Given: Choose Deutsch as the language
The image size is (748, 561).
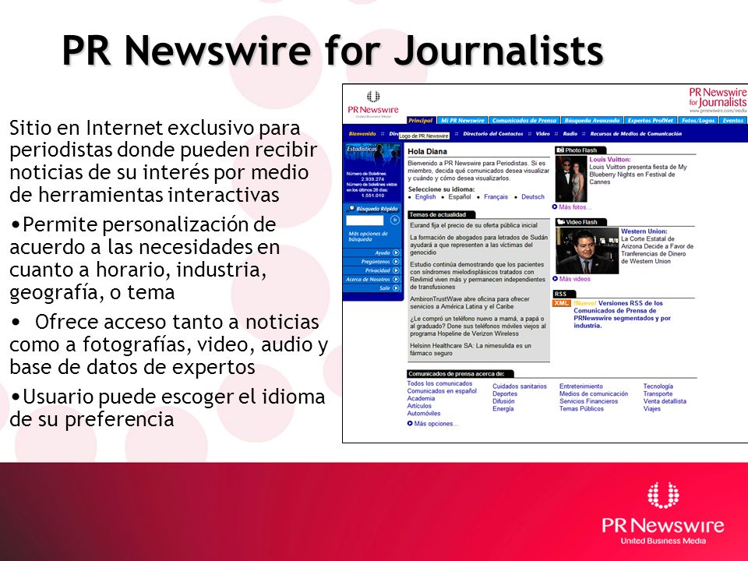Looking at the screenshot, I should click(533, 197).
